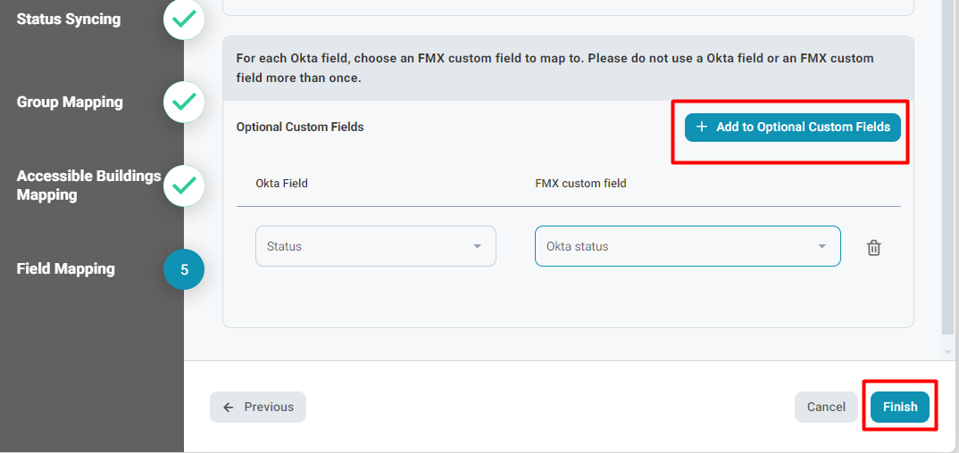959x453 pixels.
Task: Select the Field Mapping step label
Action: click(x=65, y=268)
